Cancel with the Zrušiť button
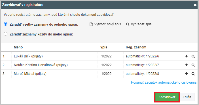Screen dimensions: 199x105 click(187, 97)
